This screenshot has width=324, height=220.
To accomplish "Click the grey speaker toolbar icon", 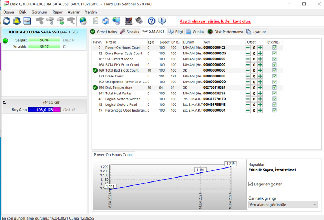I will click(139, 21).
